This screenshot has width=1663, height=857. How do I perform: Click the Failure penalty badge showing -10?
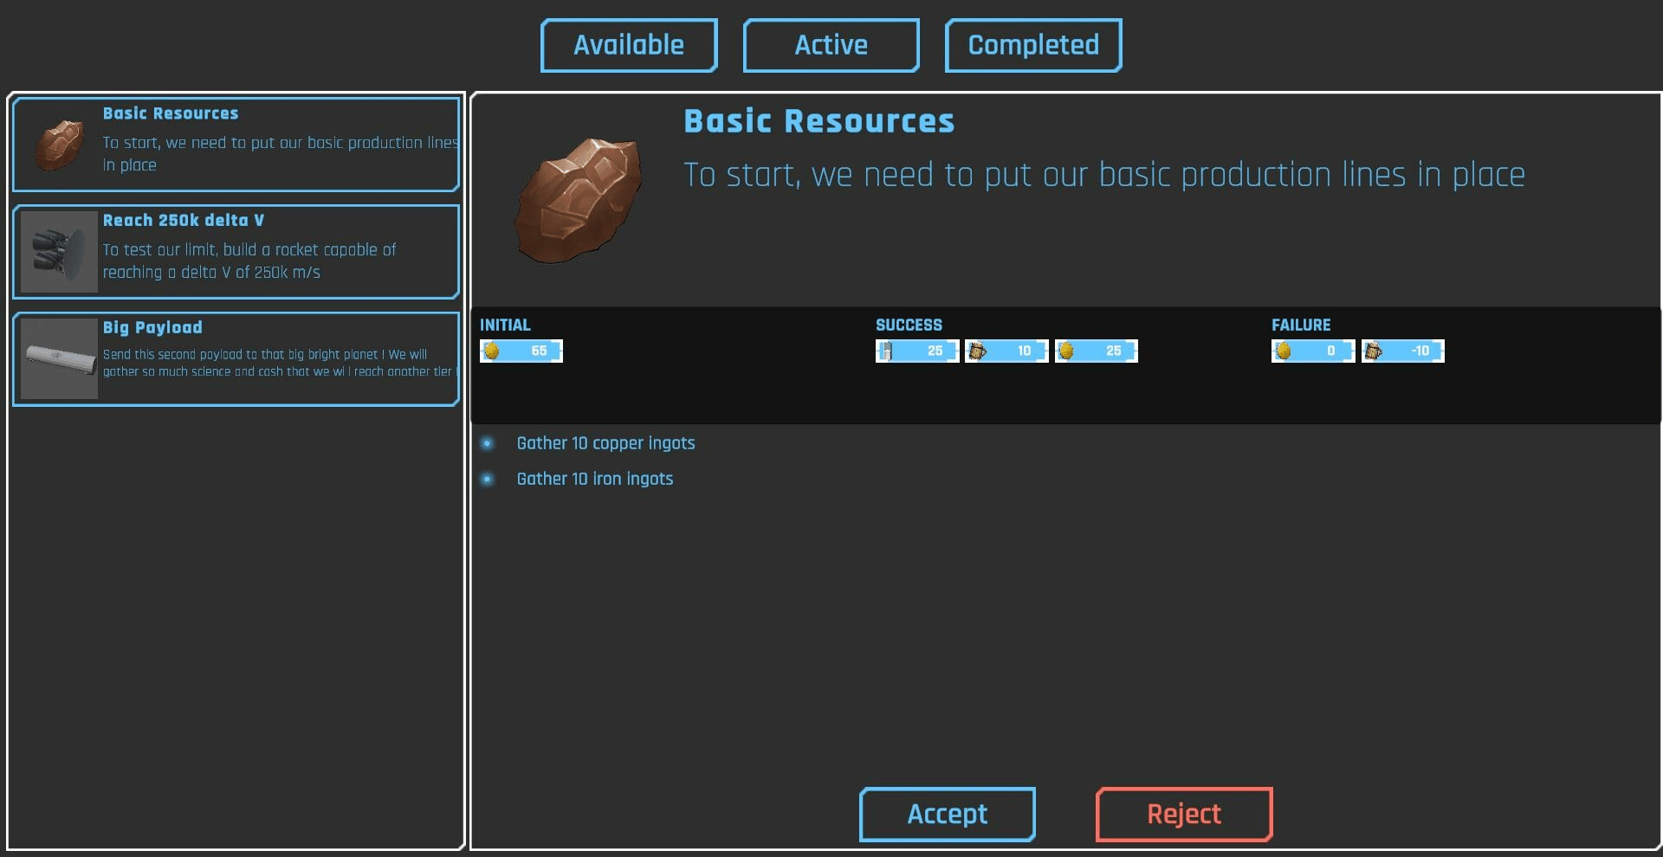click(x=1402, y=351)
